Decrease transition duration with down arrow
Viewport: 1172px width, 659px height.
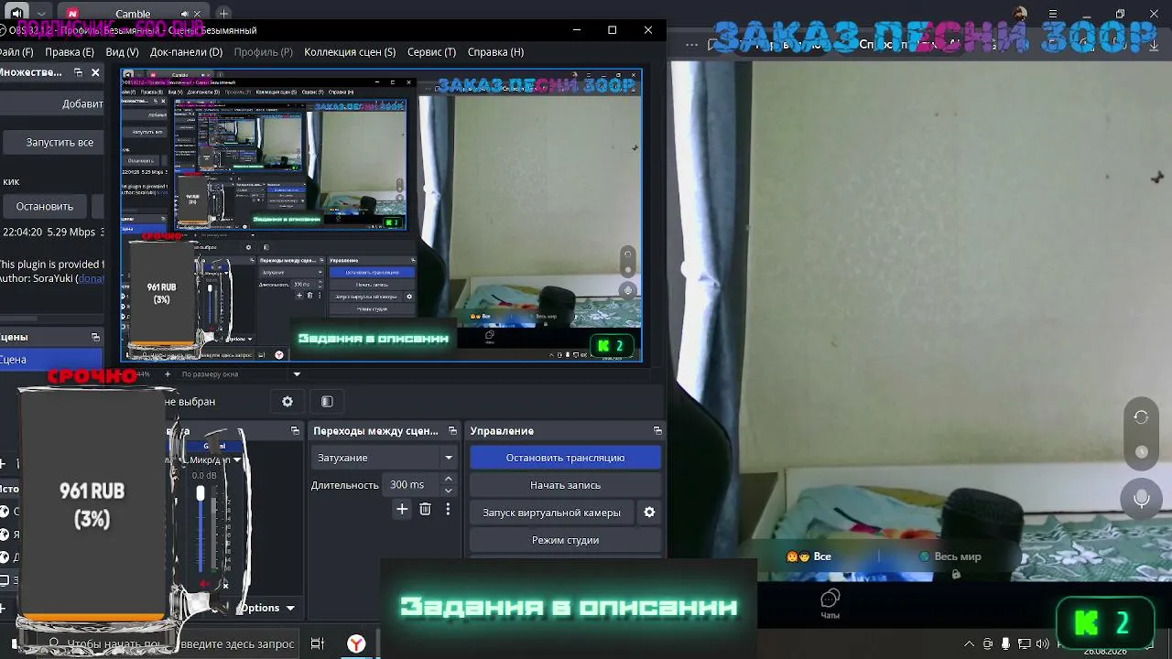click(x=448, y=491)
